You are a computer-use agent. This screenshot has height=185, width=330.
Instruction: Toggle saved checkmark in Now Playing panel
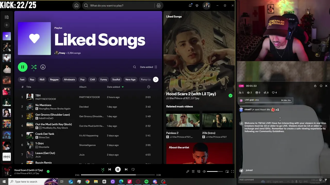coord(230,96)
